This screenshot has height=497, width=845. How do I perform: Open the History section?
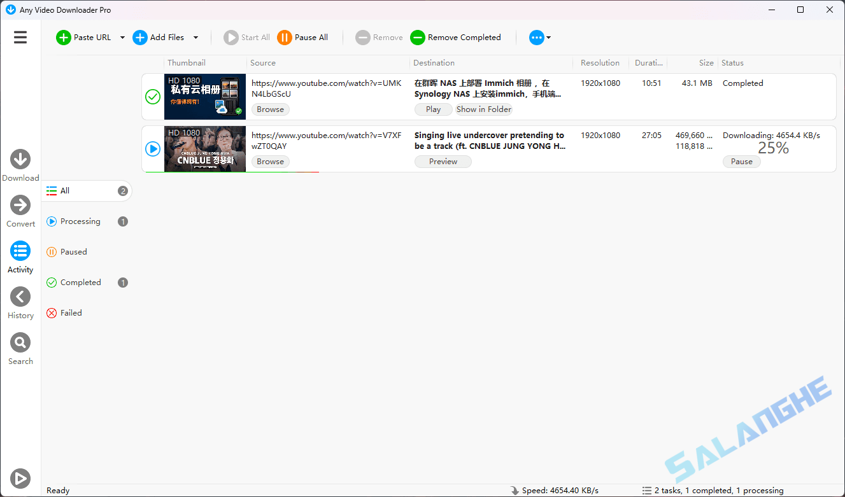pyautogui.click(x=20, y=297)
